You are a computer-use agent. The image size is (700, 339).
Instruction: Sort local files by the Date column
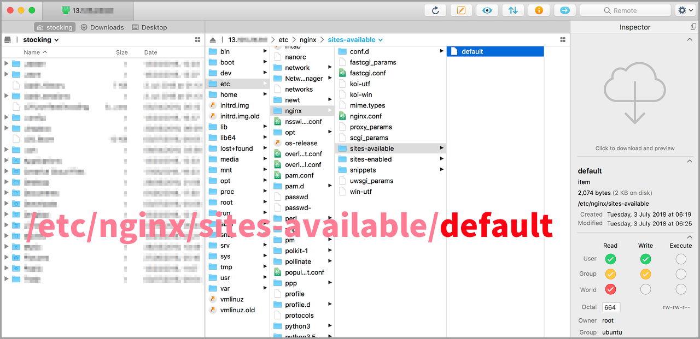[x=150, y=52]
